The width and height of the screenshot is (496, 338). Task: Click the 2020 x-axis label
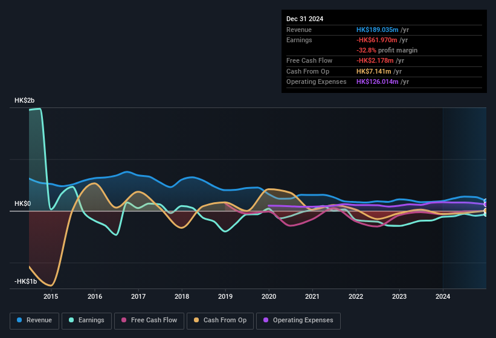(x=269, y=296)
